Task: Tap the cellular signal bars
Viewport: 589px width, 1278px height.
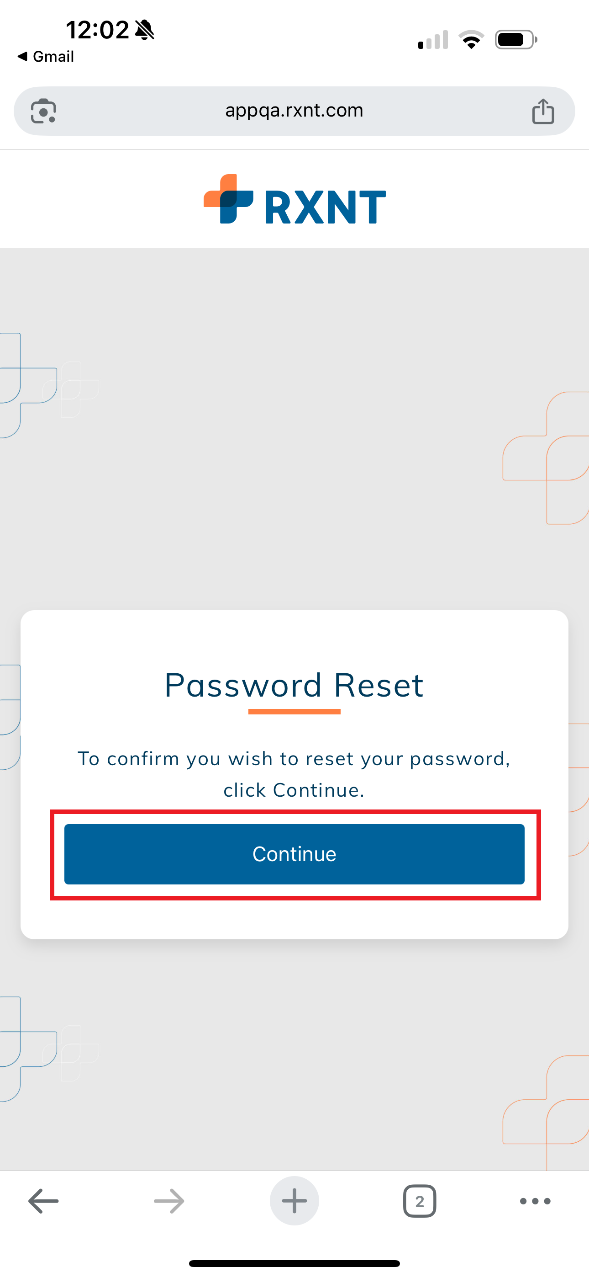Action: tap(433, 40)
